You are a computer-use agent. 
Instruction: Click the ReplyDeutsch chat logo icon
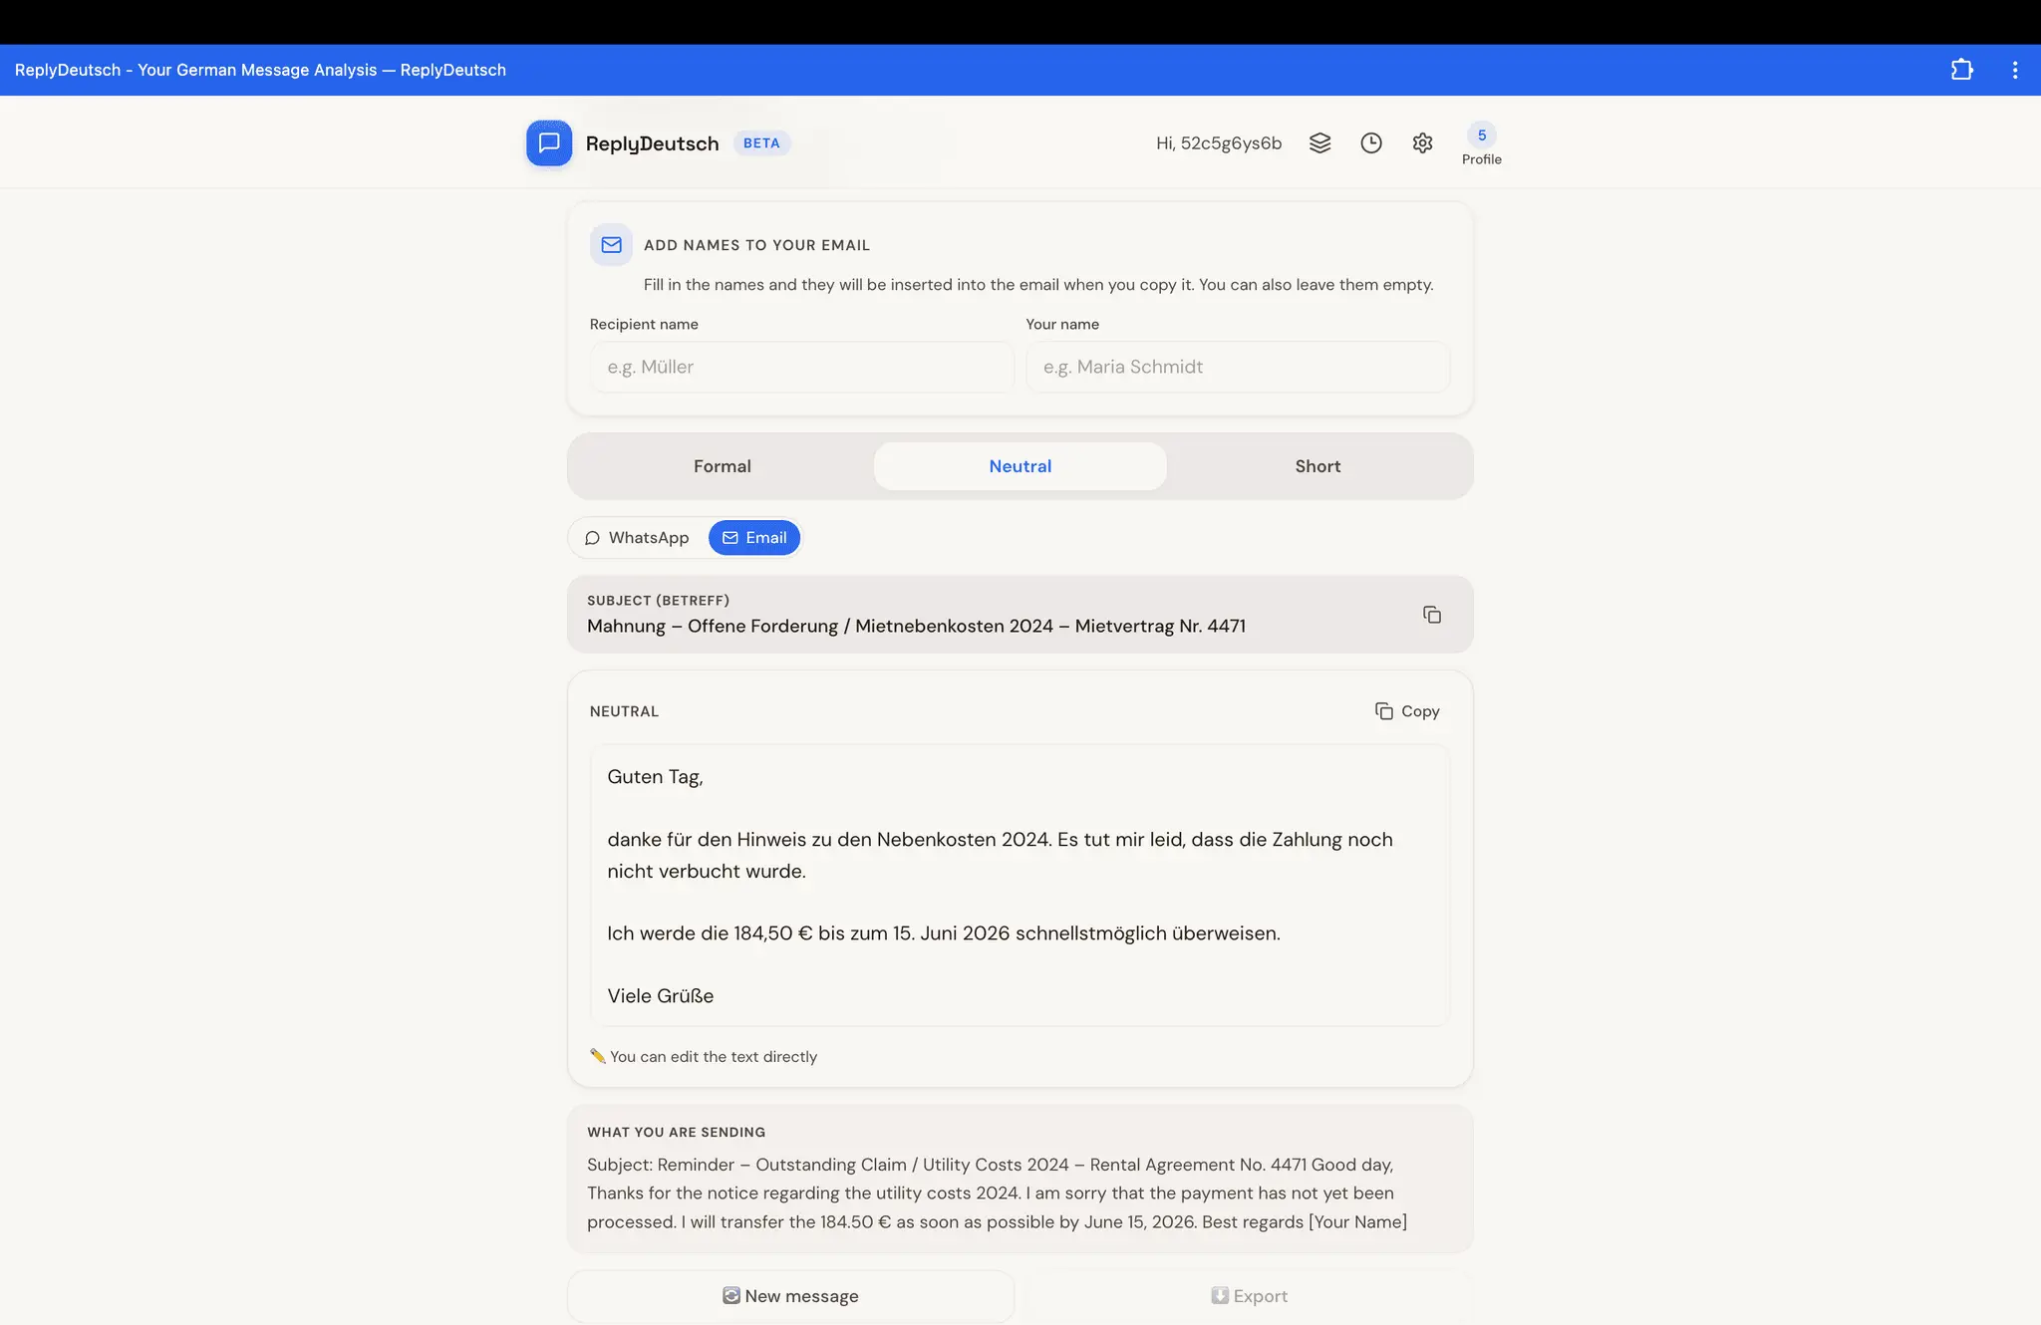pyautogui.click(x=549, y=142)
